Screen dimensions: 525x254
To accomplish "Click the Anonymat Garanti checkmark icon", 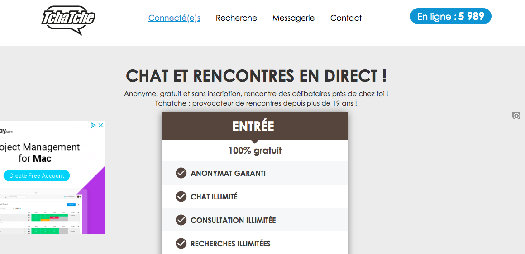I will click(181, 173).
